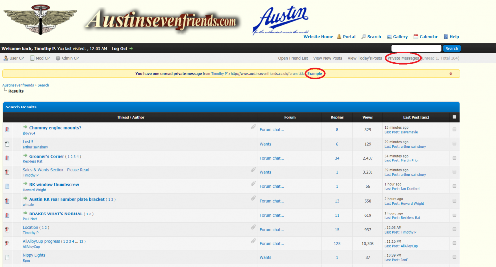Open reply count 34 for Groaner's Corner
Image resolution: width=496 pixels, height=267 pixels.
[x=337, y=158]
